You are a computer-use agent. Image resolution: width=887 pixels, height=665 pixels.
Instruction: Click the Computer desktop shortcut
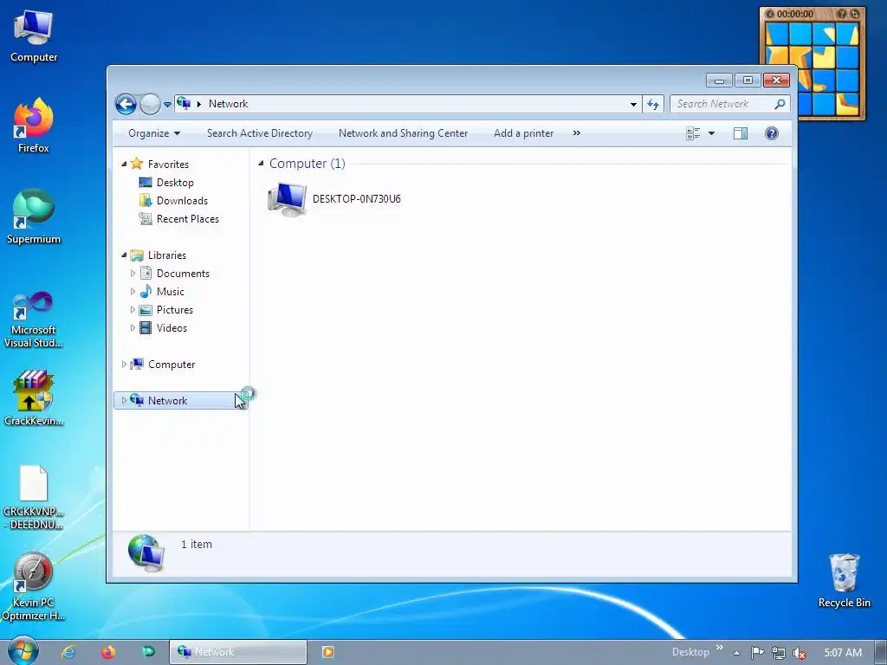(34, 36)
